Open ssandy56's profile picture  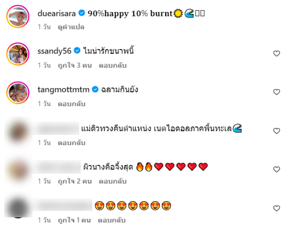[18, 54]
